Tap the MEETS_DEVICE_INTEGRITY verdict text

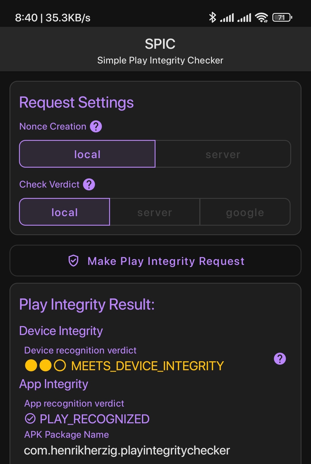(147, 366)
